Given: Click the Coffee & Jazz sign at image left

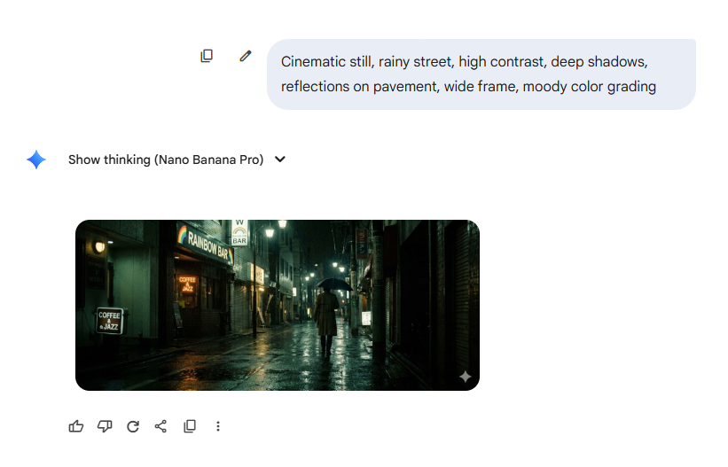Looking at the screenshot, I should pyautogui.click(x=110, y=321).
